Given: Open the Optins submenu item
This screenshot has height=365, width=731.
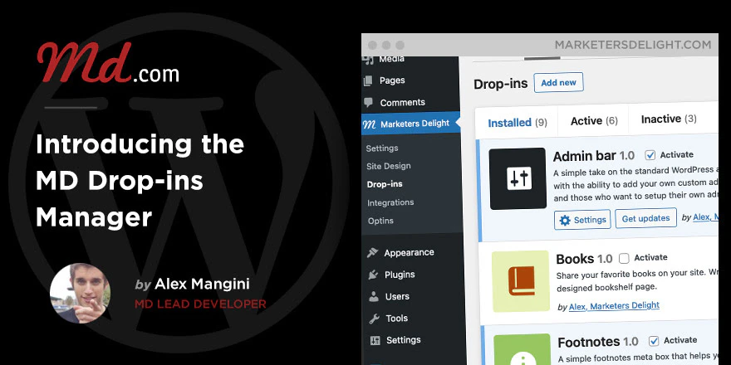Looking at the screenshot, I should [380, 221].
